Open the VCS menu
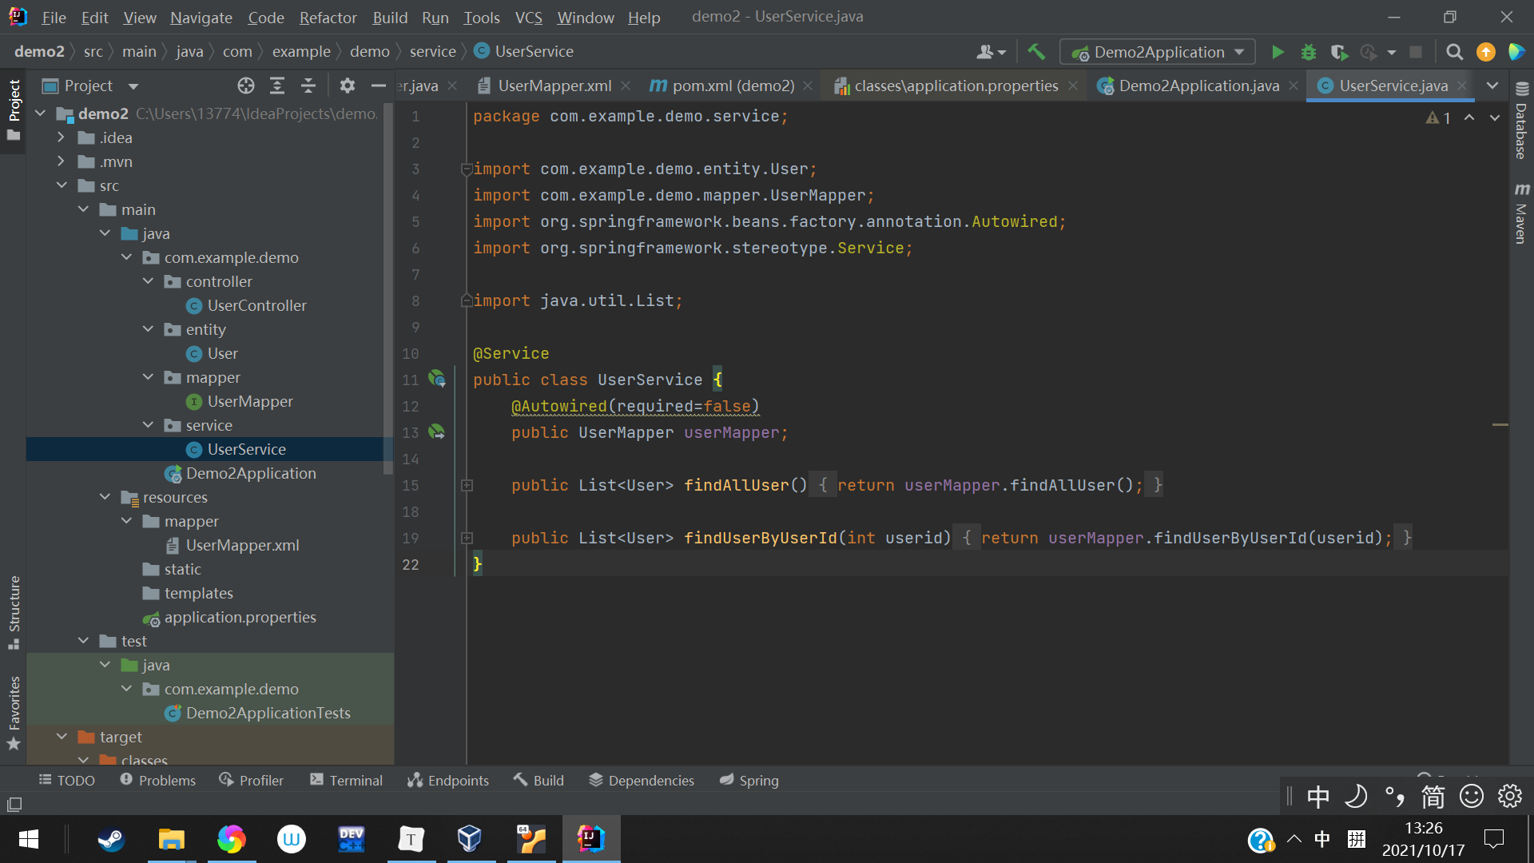The height and width of the screenshot is (863, 1534). point(528,17)
